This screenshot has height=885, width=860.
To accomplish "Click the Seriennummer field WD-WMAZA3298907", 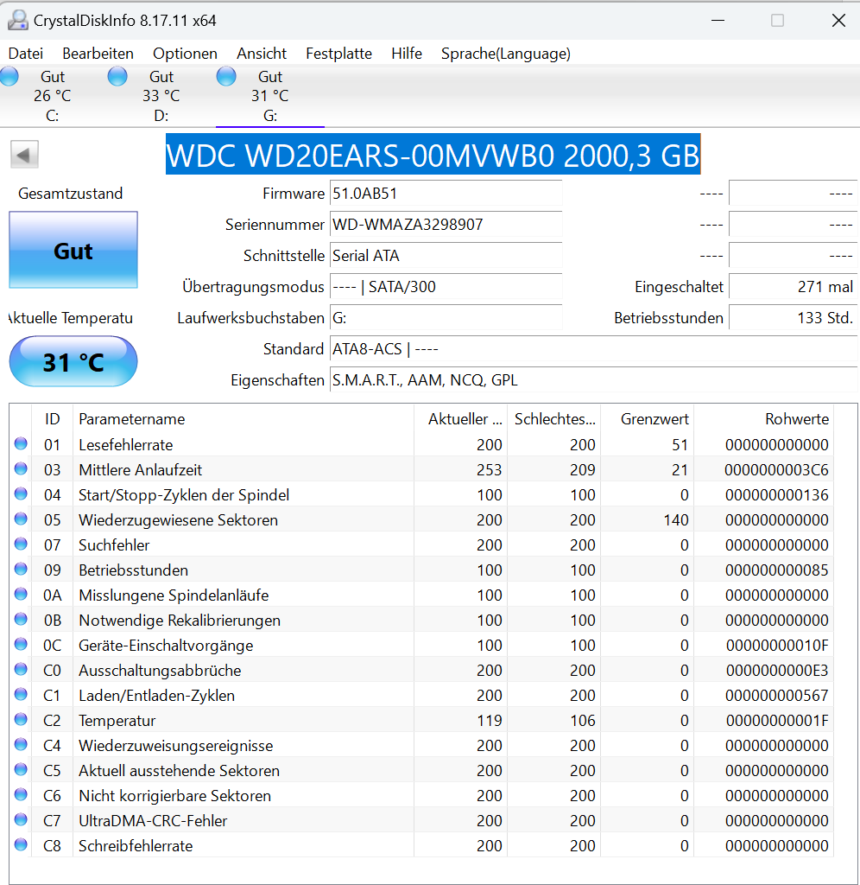I will (446, 225).
